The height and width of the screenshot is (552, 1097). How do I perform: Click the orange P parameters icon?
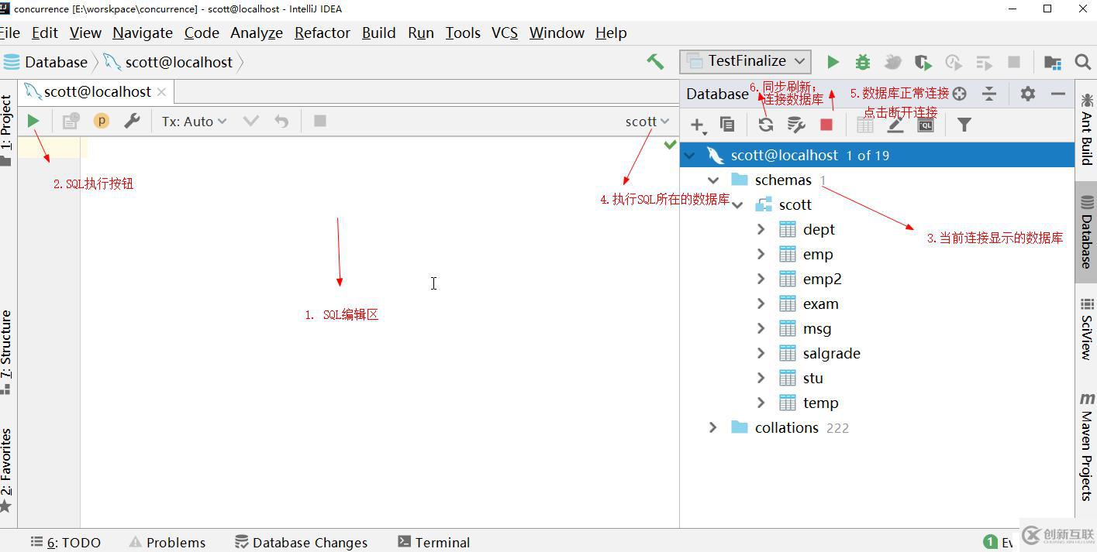[x=102, y=121]
